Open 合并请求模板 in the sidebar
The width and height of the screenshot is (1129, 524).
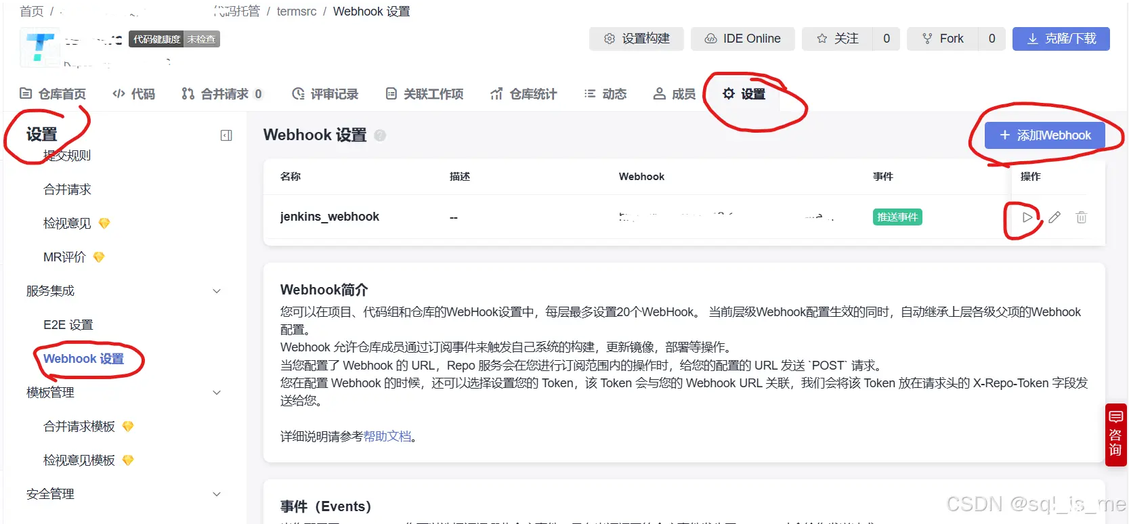click(x=79, y=426)
